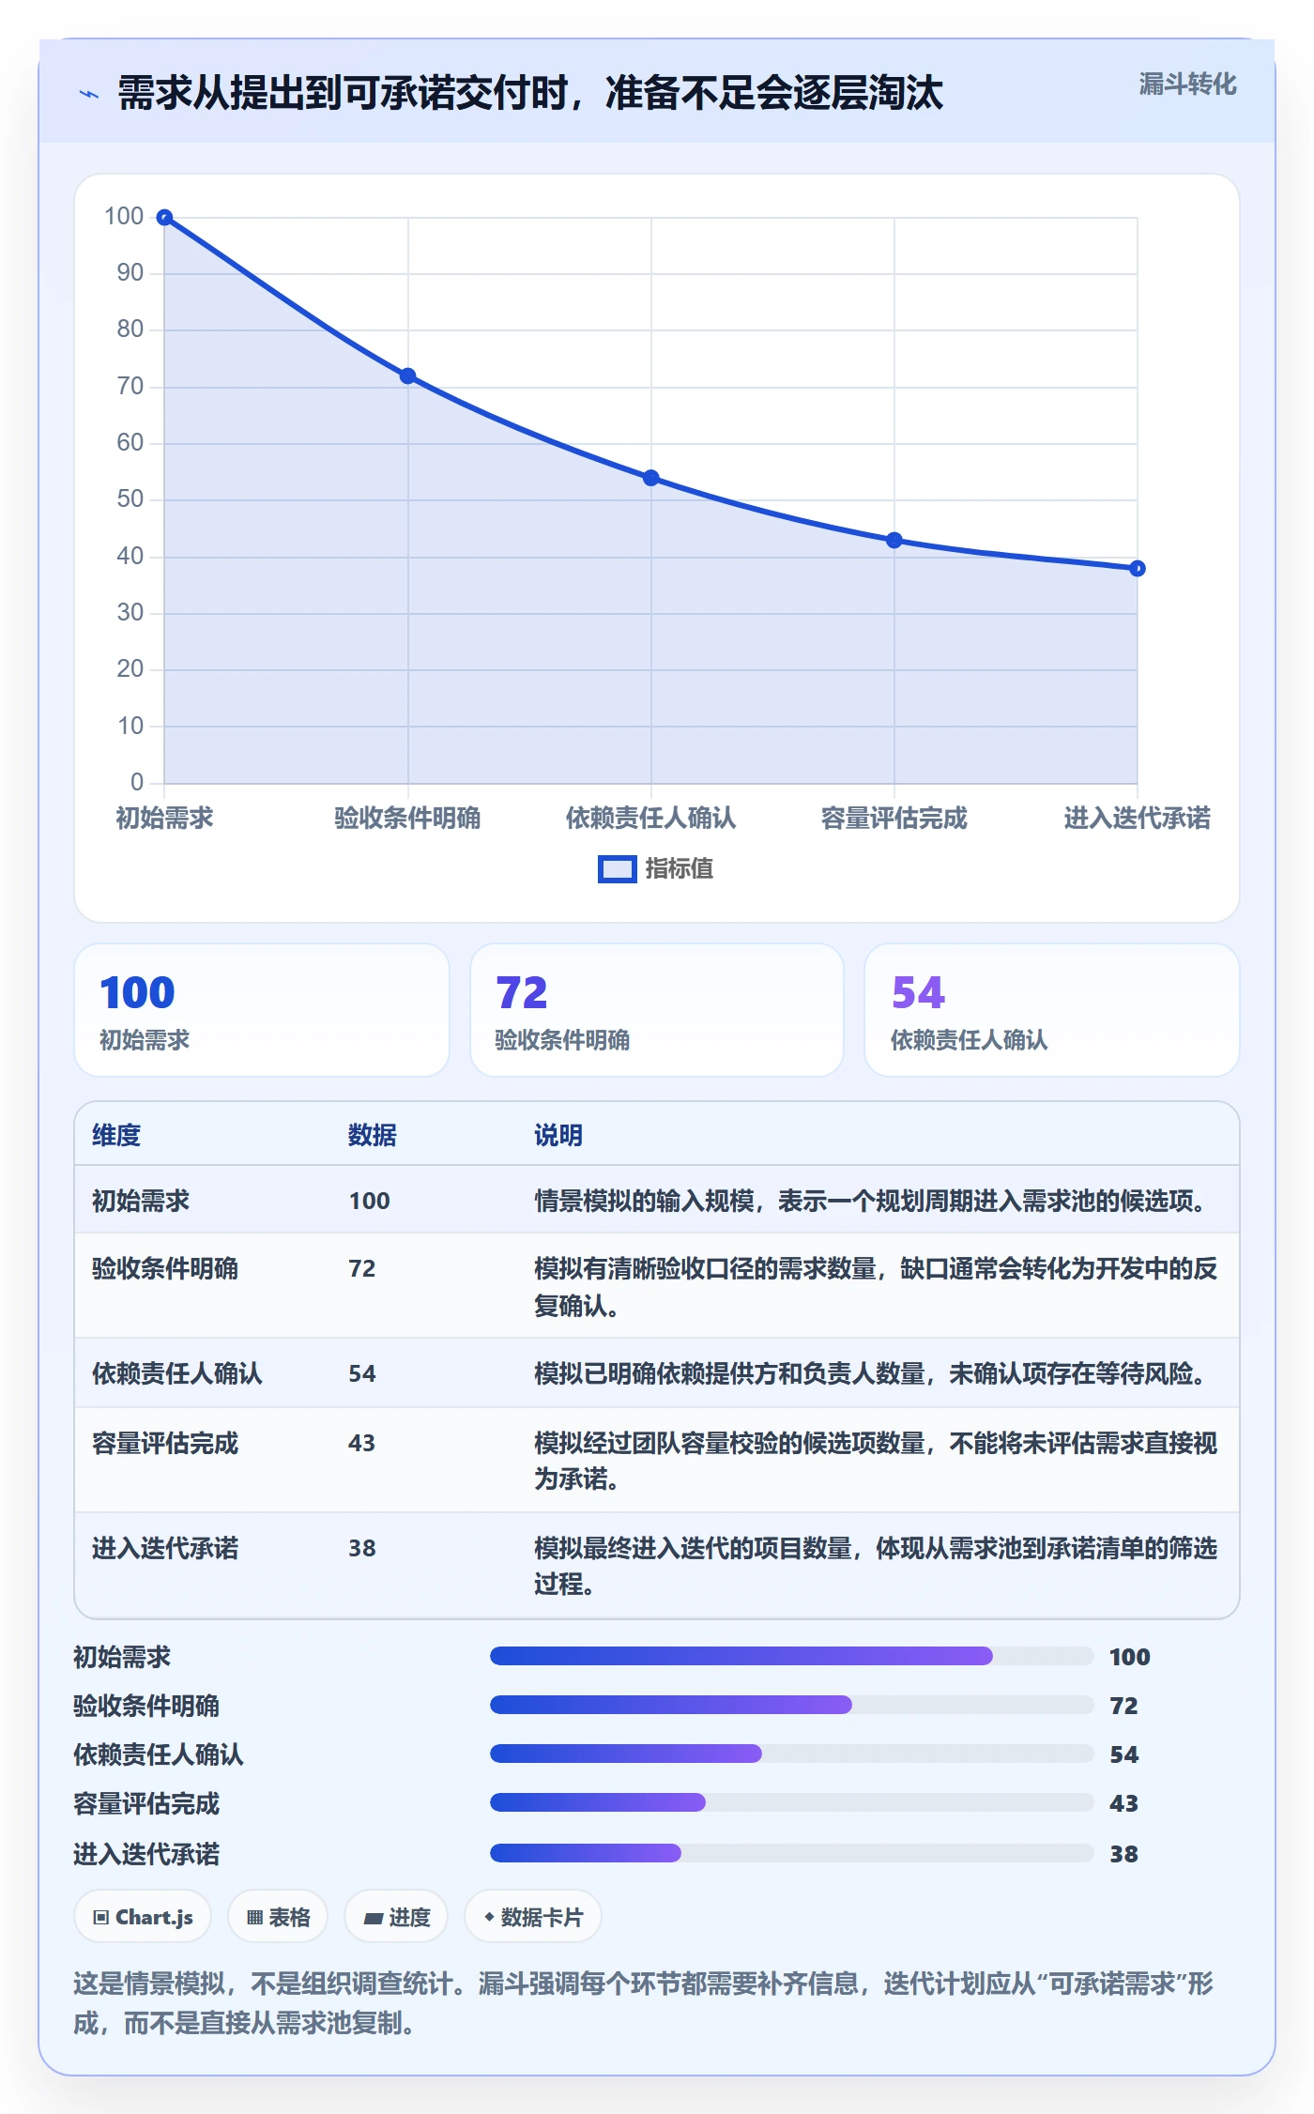Select the chart point for 容量评估完成
The image size is (1314, 2114).
click(x=894, y=541)
